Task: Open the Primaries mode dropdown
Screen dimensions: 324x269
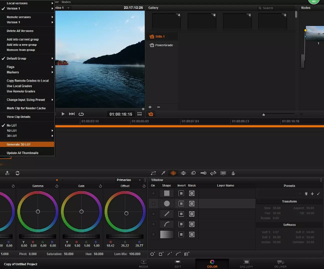Action: (x=128, y=180)
